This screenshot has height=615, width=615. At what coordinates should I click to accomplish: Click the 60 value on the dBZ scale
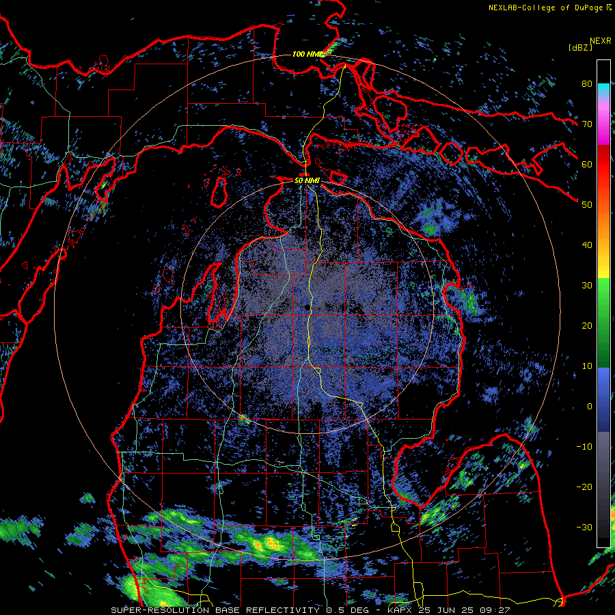pyautogui.click(x=587, y=164)
